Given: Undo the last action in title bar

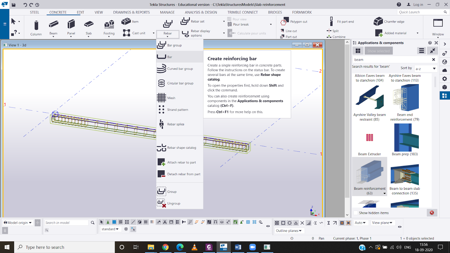Looking at the screenshot, I should coord(25,4).
